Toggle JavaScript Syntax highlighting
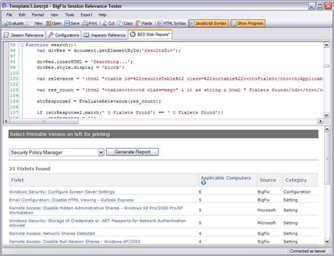This screenshot has width=334, height=256. click(208, 23)
